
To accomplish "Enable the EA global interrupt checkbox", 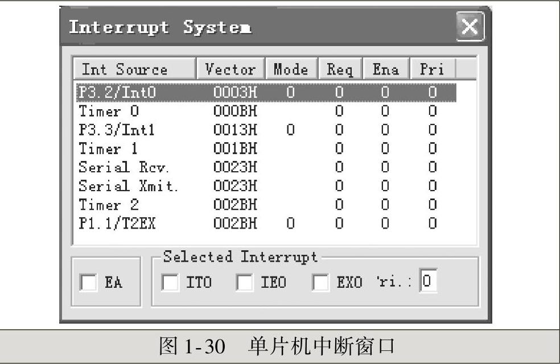I will click(88, 283).
